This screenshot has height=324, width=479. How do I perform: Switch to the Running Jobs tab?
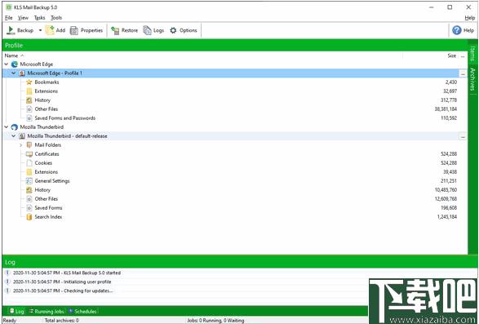(47, 311)
